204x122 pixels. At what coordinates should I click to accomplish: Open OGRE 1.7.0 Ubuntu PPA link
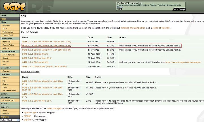pyautogui.click(x=44, y=67)
